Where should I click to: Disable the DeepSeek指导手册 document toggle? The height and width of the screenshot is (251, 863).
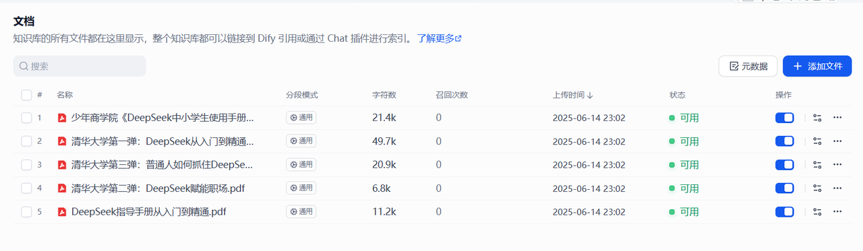tap(785, 212)
